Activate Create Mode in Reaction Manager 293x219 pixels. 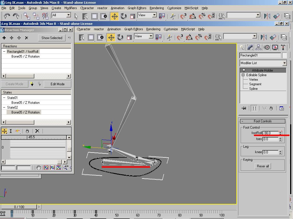click(15, 84)
